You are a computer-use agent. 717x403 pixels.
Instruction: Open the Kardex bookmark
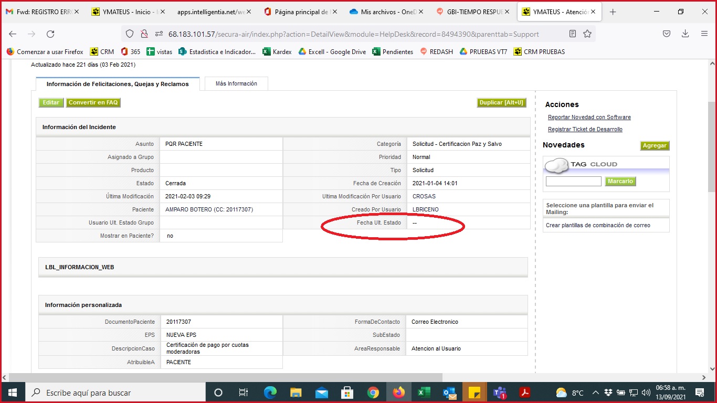click(277, 51)
